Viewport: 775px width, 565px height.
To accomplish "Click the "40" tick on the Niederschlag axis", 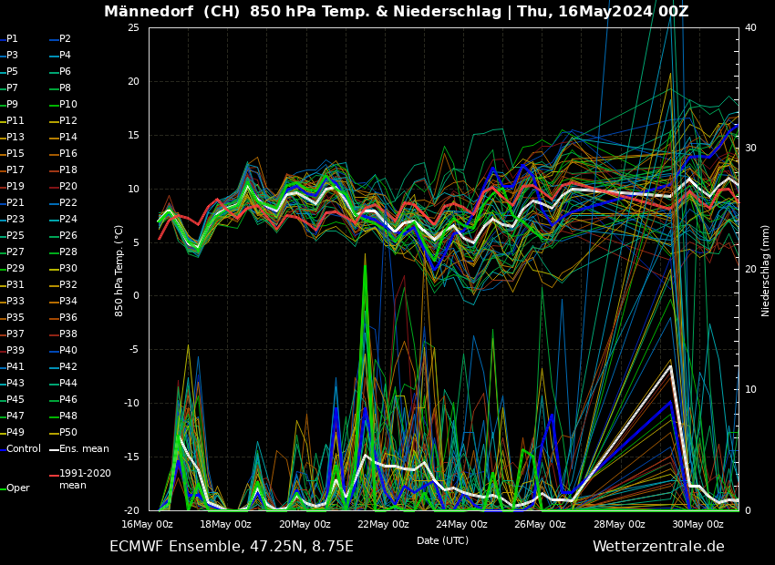I will 750,27.
